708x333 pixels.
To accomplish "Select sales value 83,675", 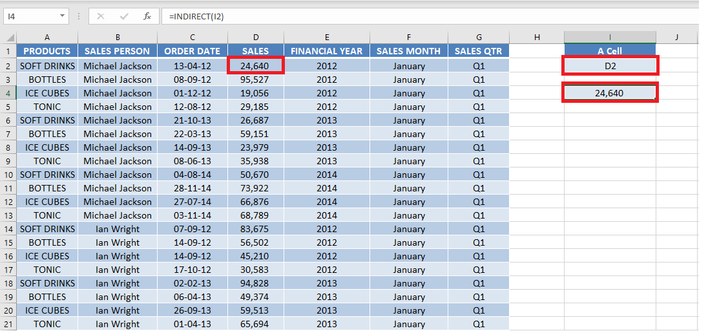I will click(256, 229).
